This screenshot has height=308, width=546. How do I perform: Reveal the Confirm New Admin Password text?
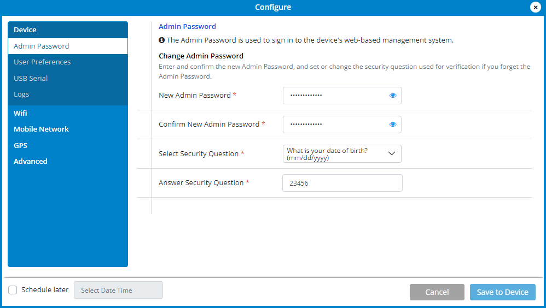[x=392, y=125]
